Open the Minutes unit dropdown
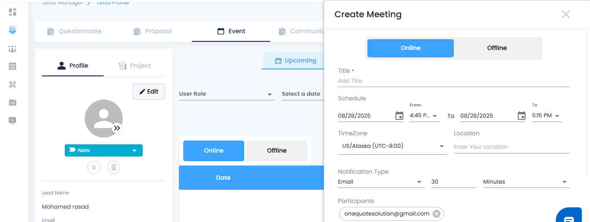590x222 pixels. pyautogui.click(x=526, y=182)
